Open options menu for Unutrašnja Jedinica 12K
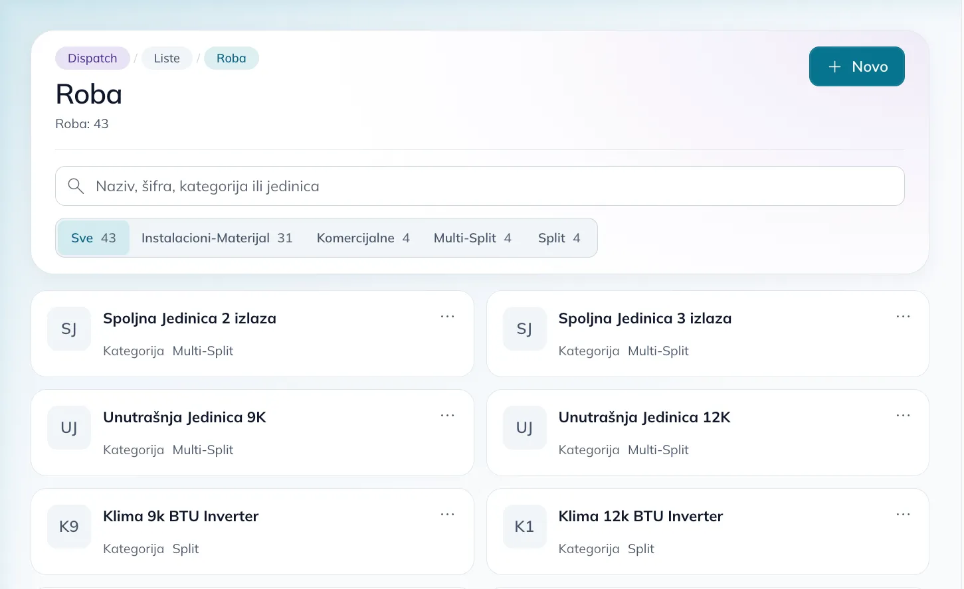The image size is (964, 589). (904, 416)
